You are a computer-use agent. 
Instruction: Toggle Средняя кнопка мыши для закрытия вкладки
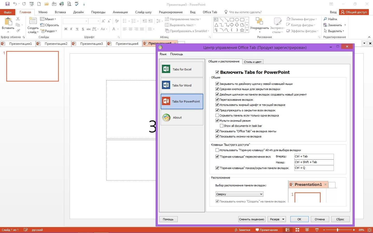click(217, 89)
